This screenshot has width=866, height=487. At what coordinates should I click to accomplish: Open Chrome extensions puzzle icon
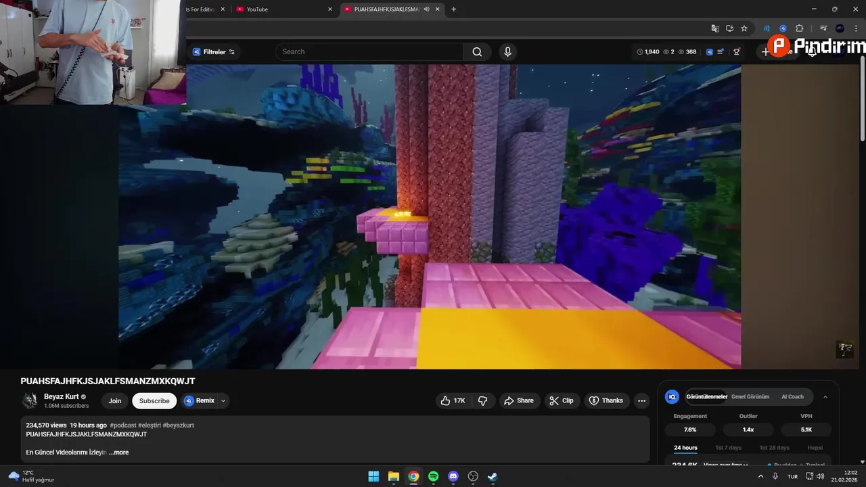(799, 28)
